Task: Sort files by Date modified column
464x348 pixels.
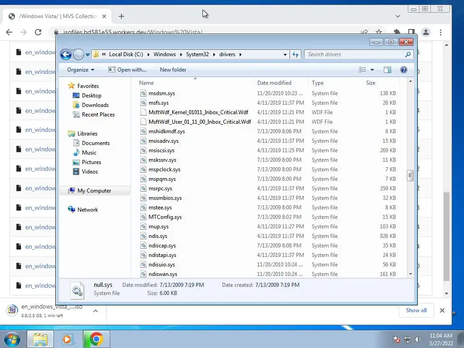Action: pyautogui.click(x=281, y=83)
